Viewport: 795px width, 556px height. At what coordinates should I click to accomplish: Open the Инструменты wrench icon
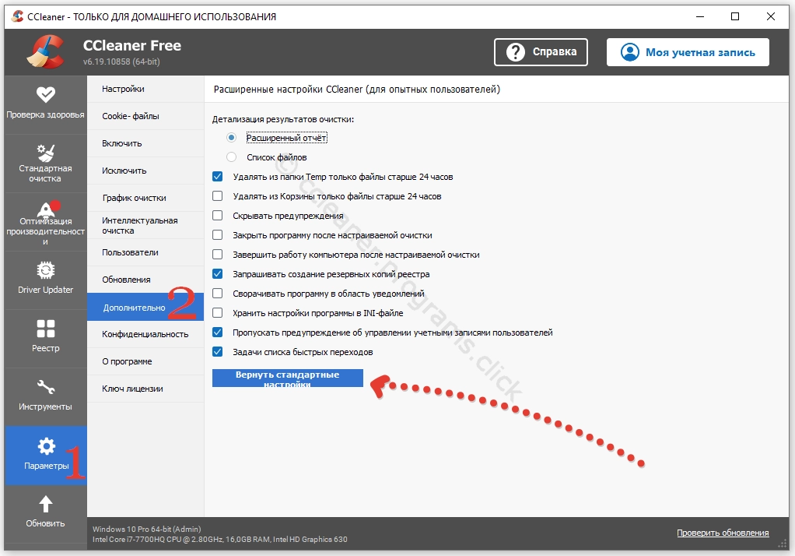tap(45, 387)
